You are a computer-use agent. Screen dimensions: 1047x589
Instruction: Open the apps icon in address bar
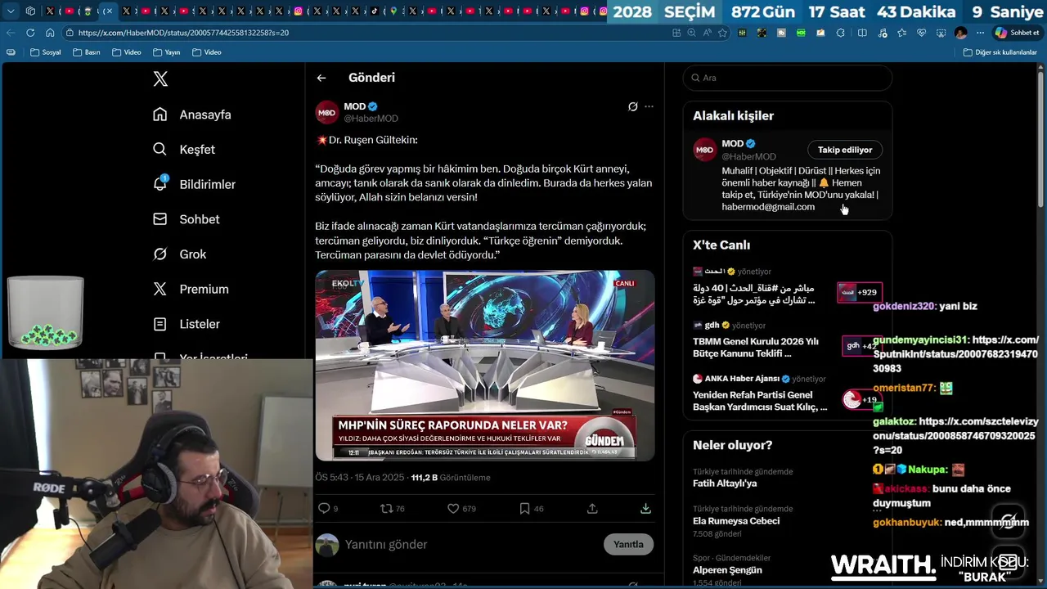click(x=676, y=33)
